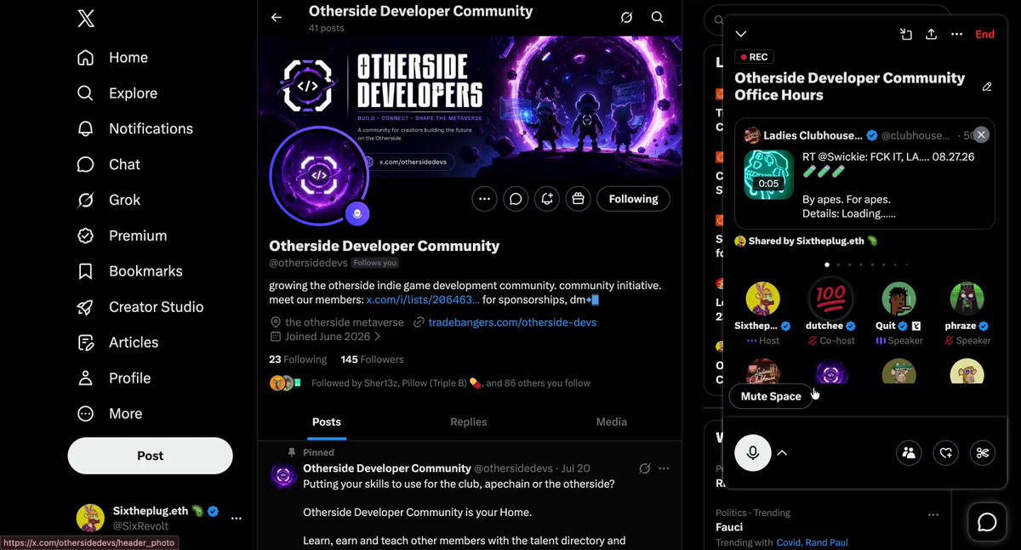Open the Otherside Developer Community profile picture

pos(318,176)
